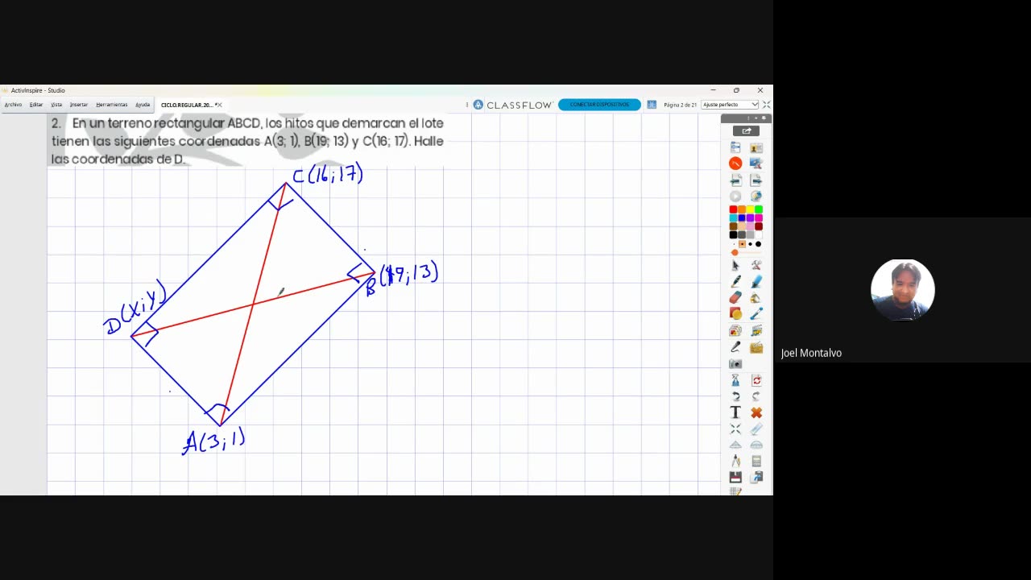
Task: Click the page browser icon beside Página 2 de 21
Action: click(652, 105)
